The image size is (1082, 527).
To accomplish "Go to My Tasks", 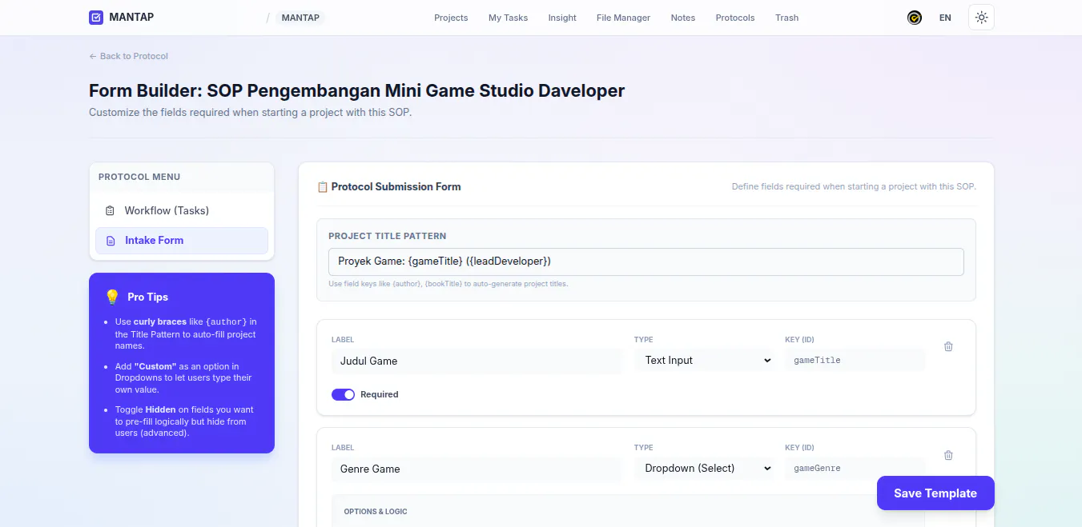I will pos(508,18).
